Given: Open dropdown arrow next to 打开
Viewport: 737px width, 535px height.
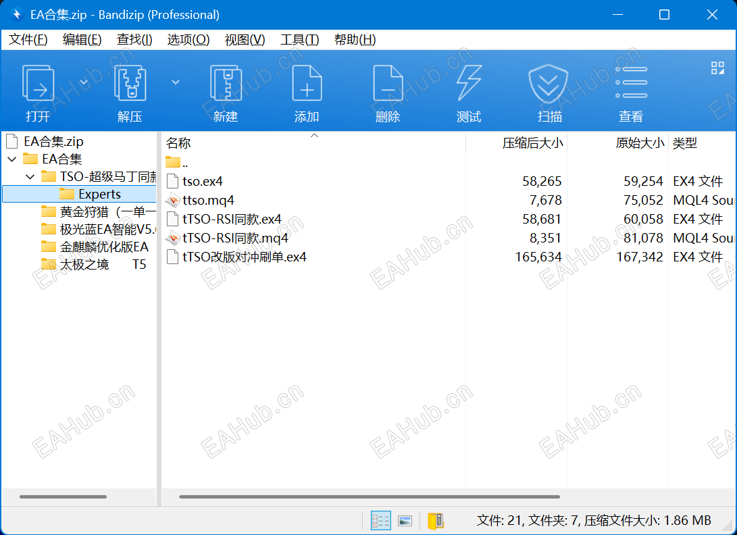Looking at the screenshot, I should (84, 82).
